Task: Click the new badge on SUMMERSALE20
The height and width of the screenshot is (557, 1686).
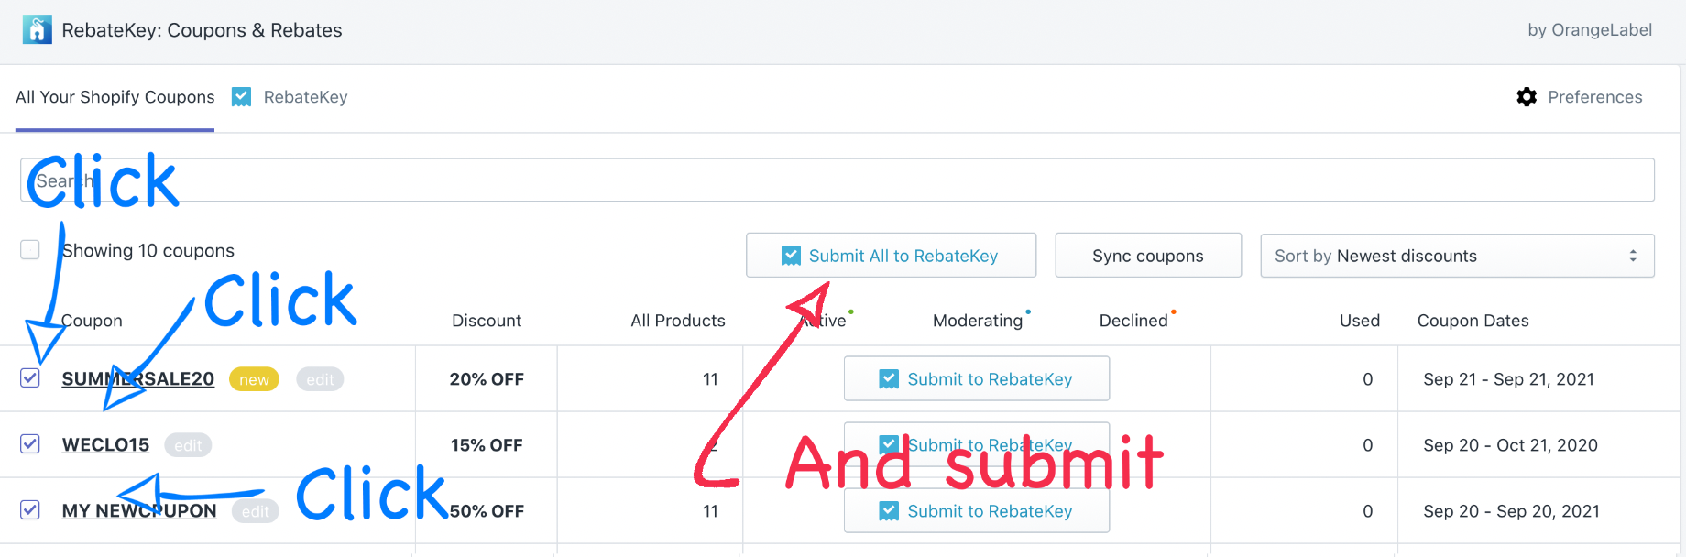Action: [x=254, y=379]
